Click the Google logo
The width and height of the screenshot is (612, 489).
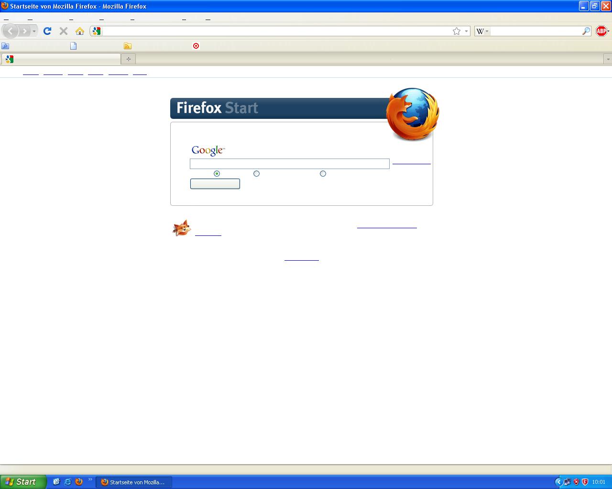(208, 150)
